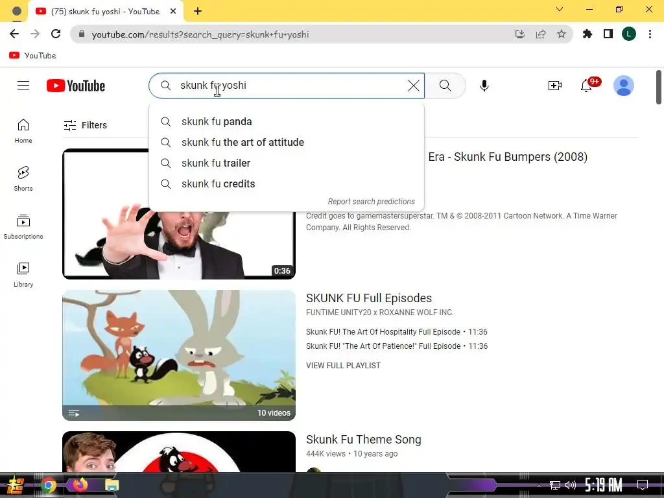Open the Chrome profile L avatar
Viewport: 664px width, 498px height.
[629, 34]
